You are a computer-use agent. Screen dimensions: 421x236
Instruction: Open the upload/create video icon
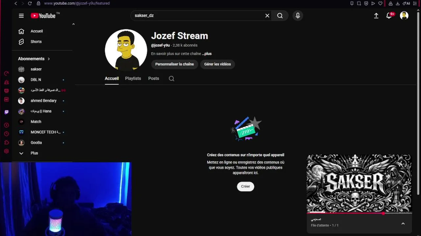tap(376, 16)
